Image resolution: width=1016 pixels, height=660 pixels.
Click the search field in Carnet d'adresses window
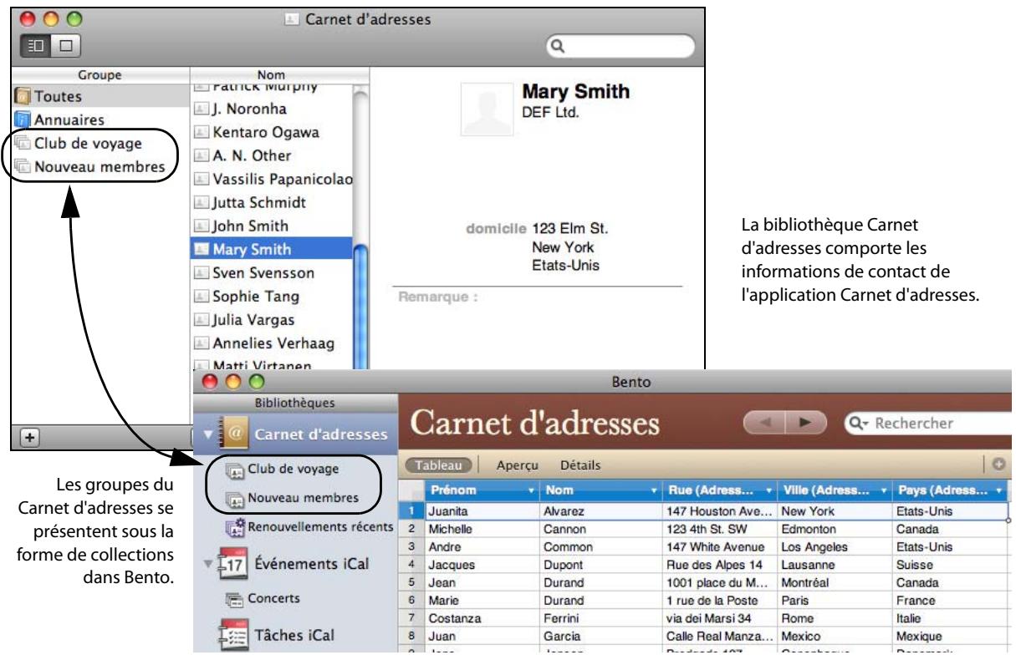(620, 47)
